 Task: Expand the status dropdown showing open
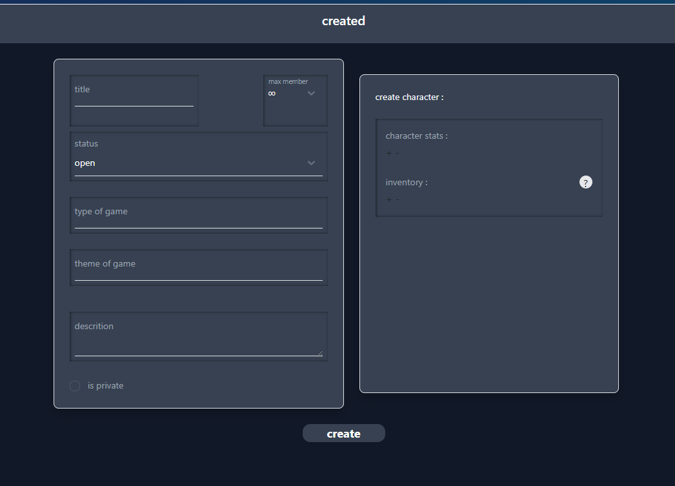click(x=199, y=163)
